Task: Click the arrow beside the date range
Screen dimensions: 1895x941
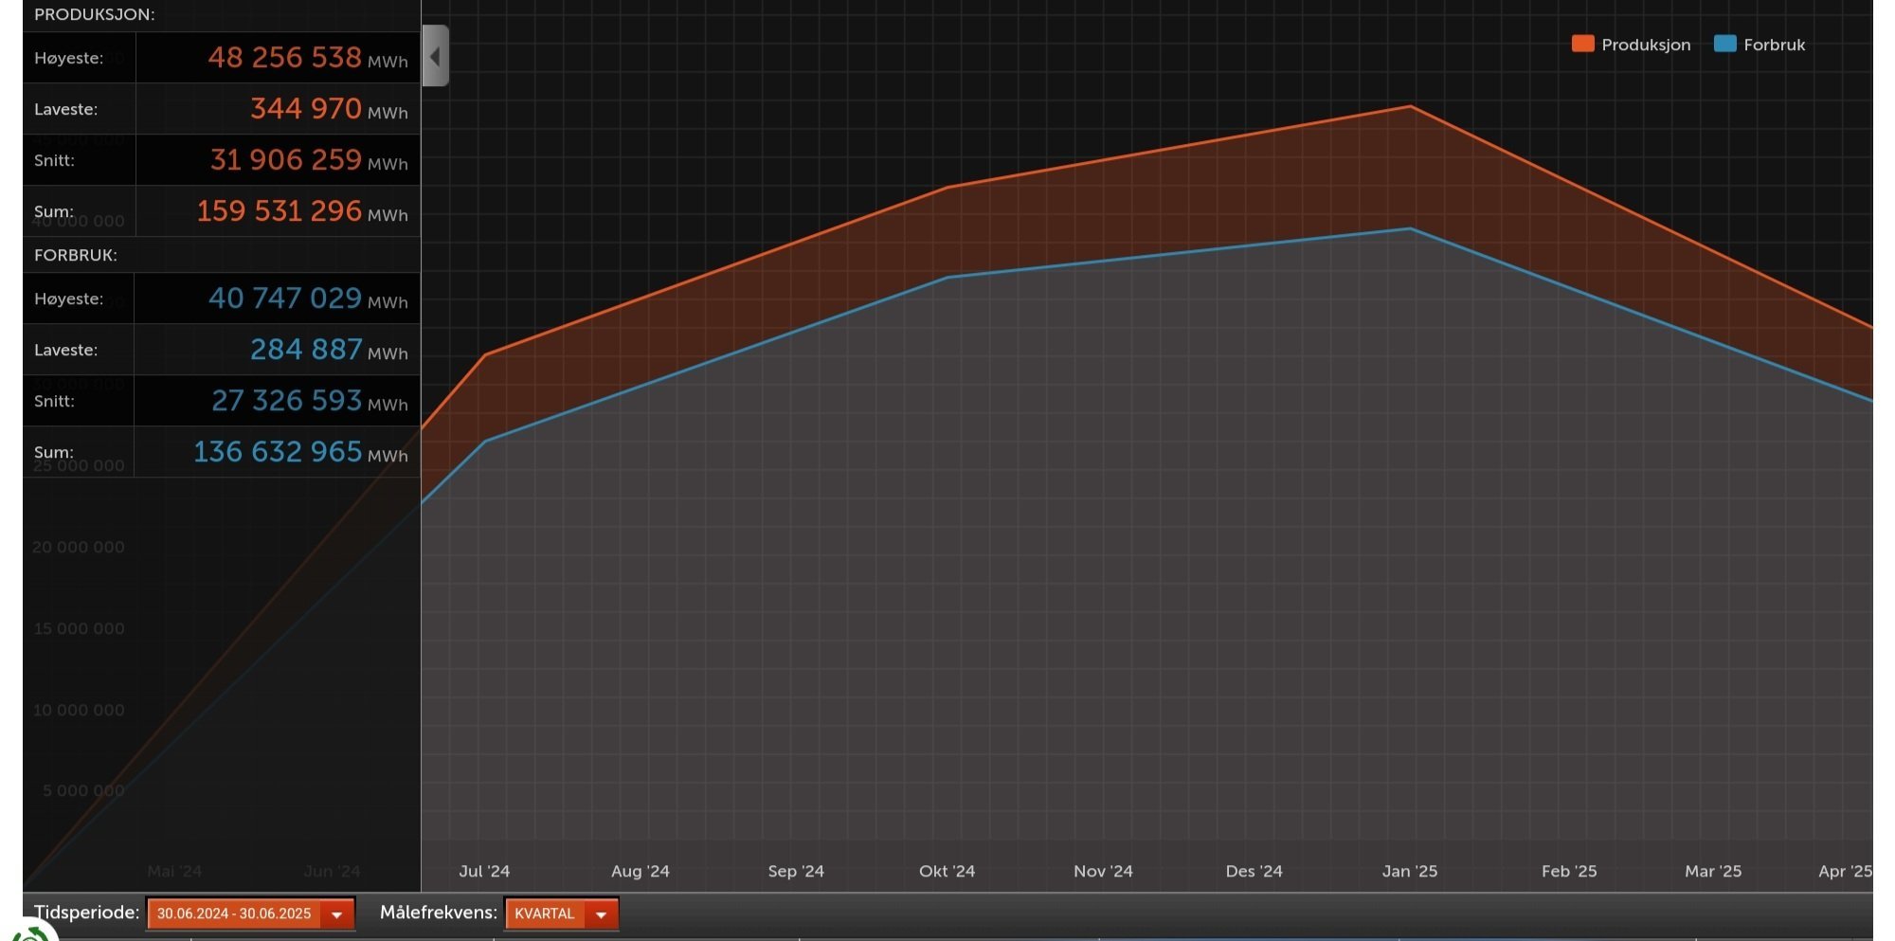Action: (x=336, y=914)
